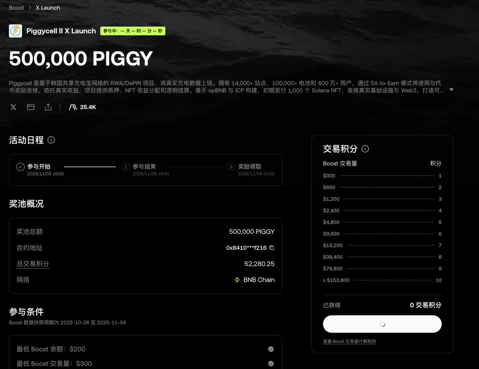
Task: Click the Piggycell description paragraph
Action: pyautogui.click(x=226, y=86)
